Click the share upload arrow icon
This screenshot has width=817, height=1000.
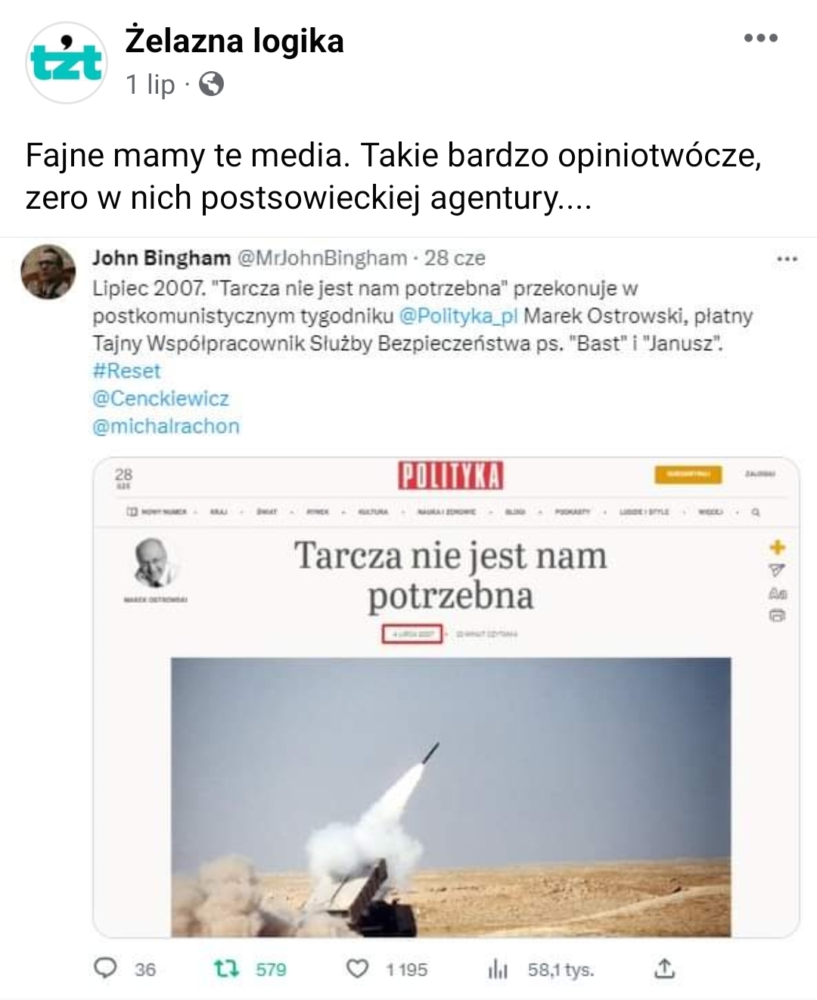(x=663, y=968)
